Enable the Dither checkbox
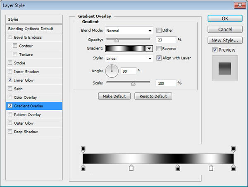 tap(159, 30)
